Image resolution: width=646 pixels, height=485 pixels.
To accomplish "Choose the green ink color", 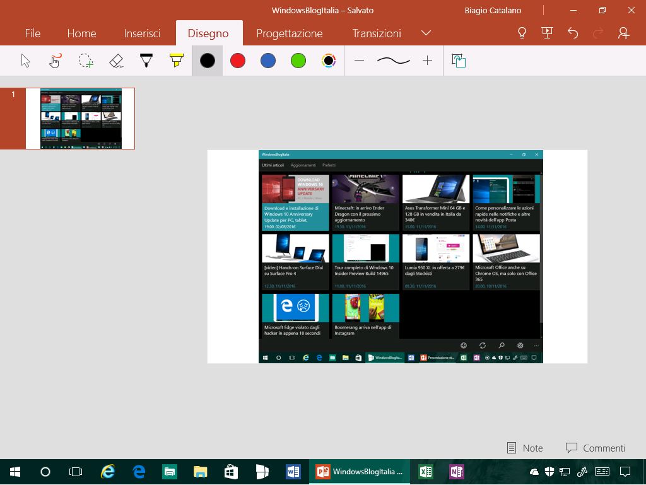I will pyautogui.click(x=298, y=61).
